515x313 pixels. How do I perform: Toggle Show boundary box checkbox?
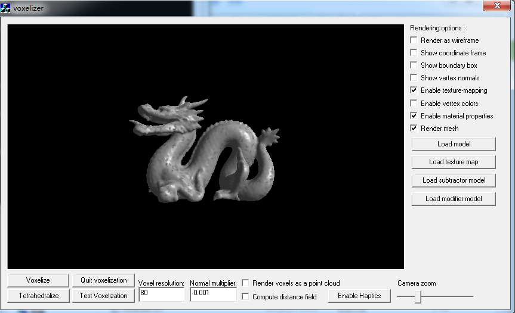pos(414,65)
